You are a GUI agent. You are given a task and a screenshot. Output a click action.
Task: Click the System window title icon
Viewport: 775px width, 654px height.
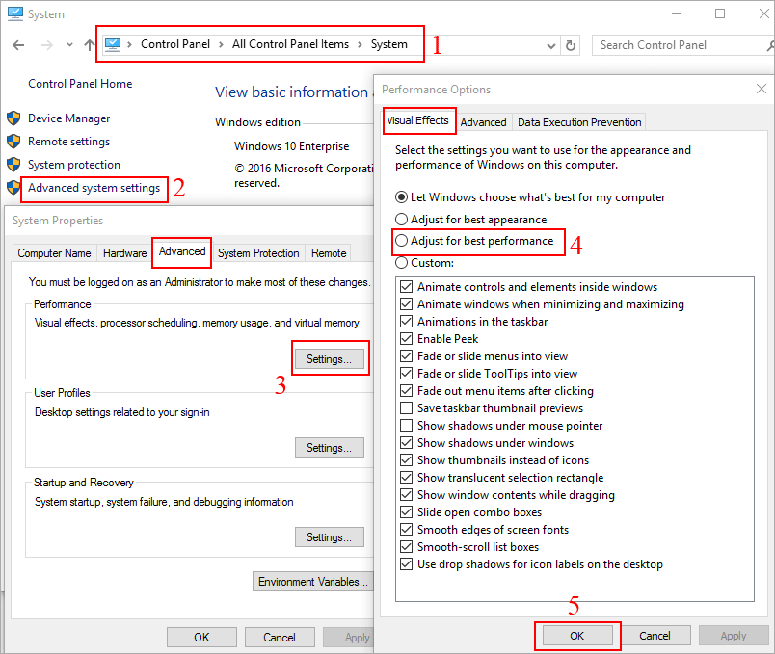pos(15,13)
